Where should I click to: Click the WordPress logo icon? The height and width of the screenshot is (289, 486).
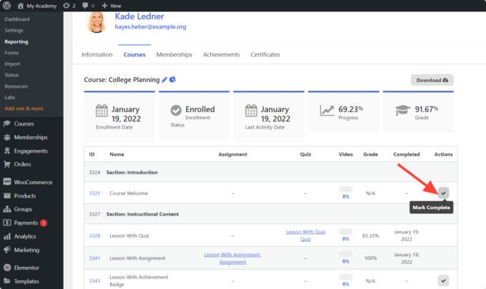pos(7,5)
